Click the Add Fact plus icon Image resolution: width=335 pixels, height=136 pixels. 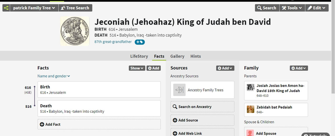click(x=42, y=124)
